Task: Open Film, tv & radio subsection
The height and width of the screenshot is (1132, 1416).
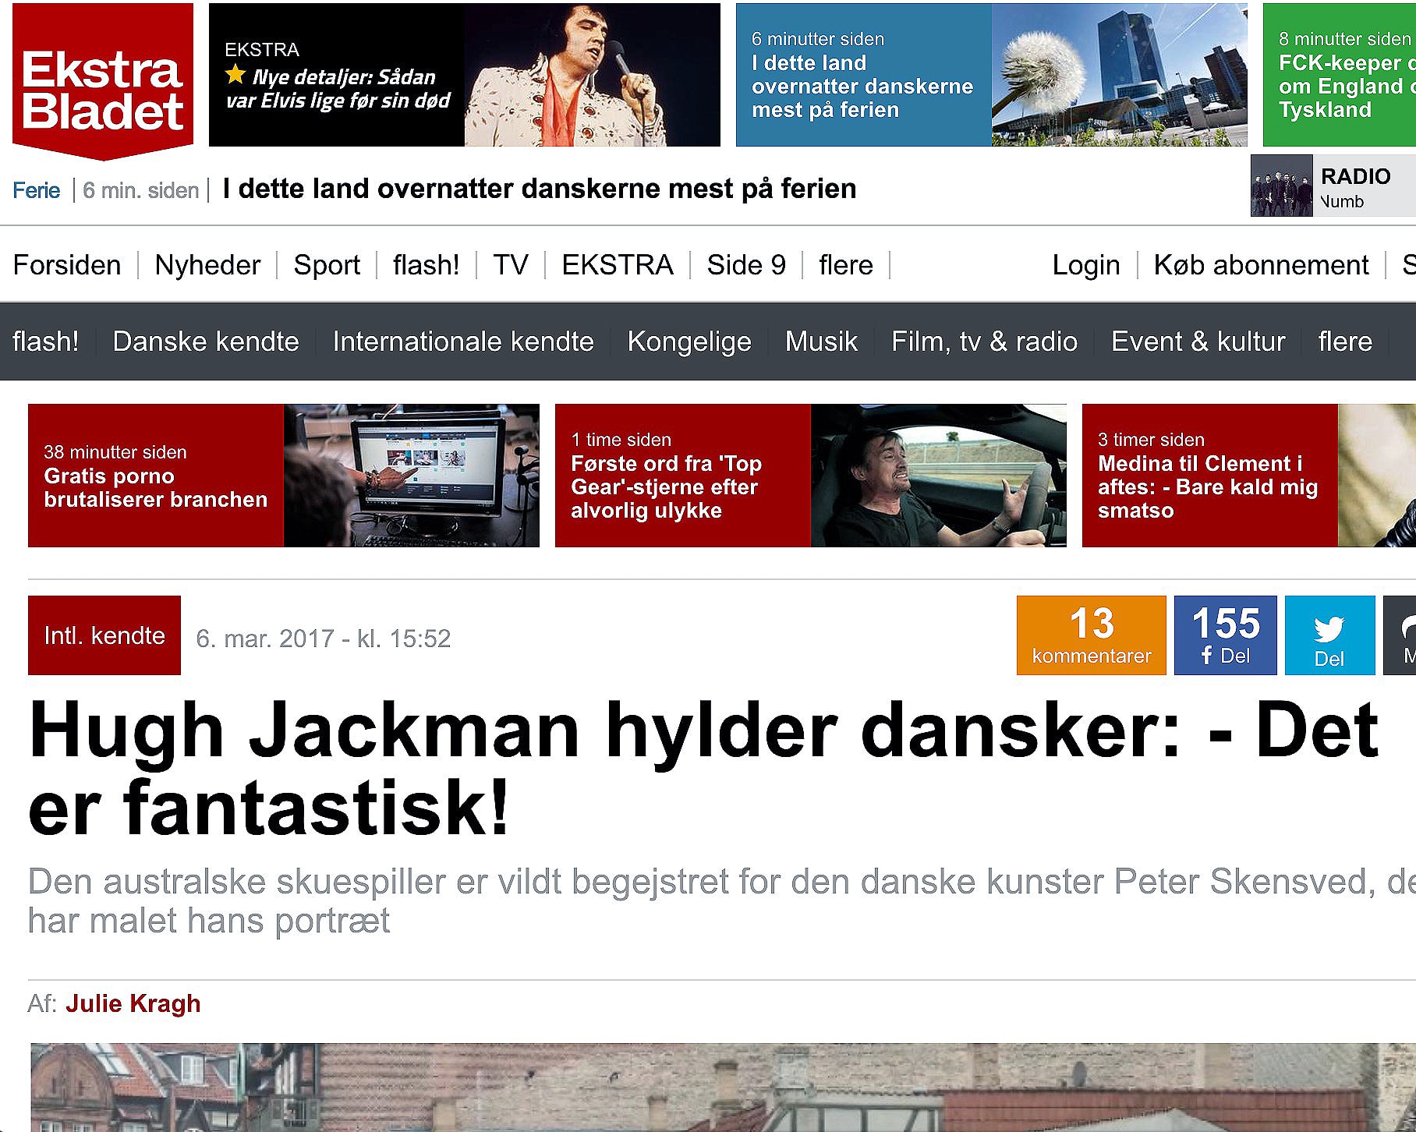Action: (x=984, y=341)
